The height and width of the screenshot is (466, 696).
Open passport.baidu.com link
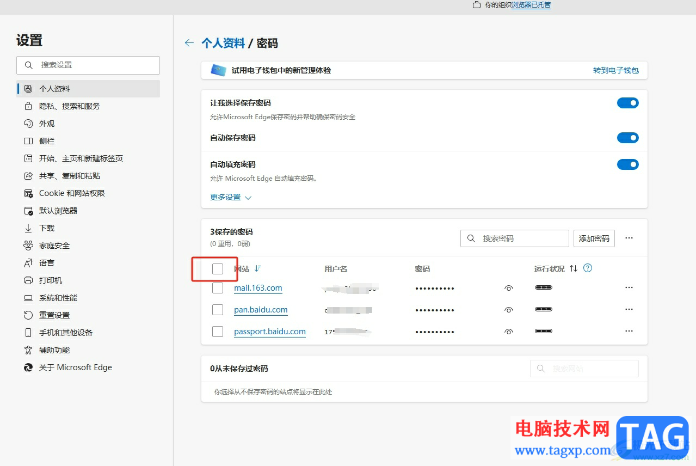pyautogui.click(x=270, y=332)
